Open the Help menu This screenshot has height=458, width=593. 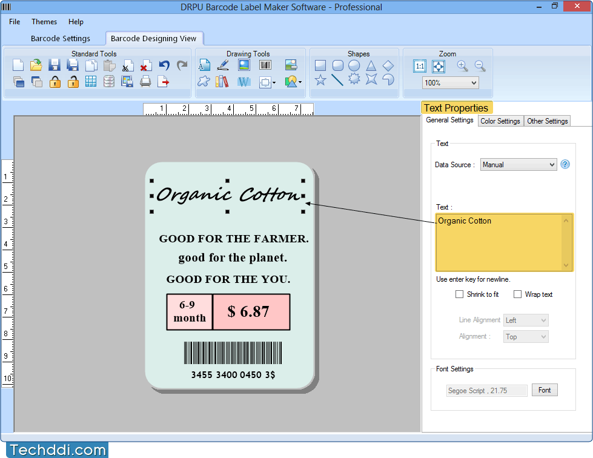tap(76, 22)
